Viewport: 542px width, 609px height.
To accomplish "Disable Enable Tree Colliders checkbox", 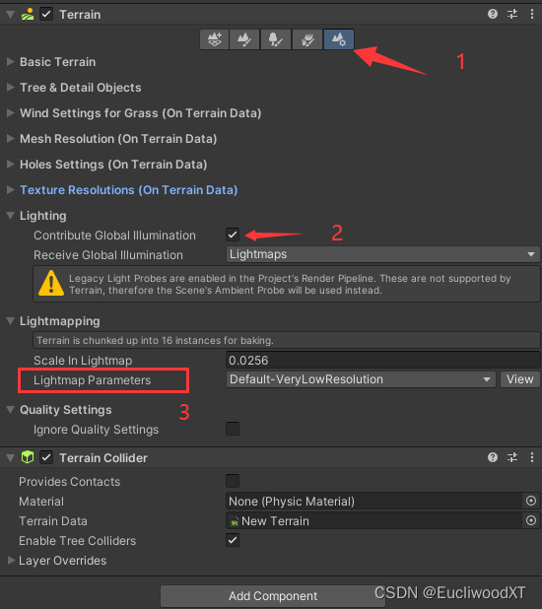I will 233,540.
